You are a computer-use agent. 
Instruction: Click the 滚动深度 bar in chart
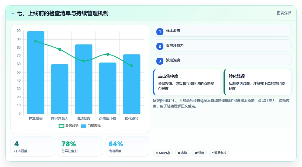point(84,79)
